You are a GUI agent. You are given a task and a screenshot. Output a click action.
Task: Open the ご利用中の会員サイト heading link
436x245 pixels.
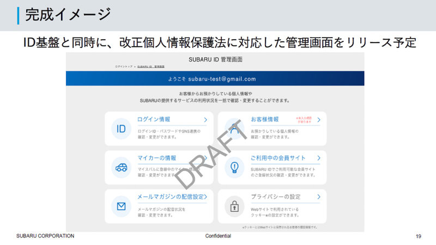click(278, 158)
